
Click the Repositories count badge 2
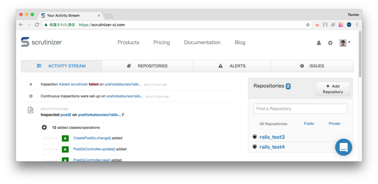click(x=288, y=86)
